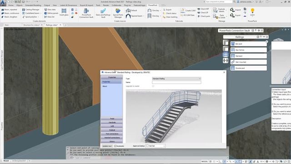291x164 pixels.
Task: Open the Output ribbon tab
Action: [47, 5]
